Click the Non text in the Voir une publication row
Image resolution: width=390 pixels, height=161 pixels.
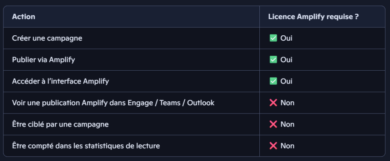[x=287, y=103]
